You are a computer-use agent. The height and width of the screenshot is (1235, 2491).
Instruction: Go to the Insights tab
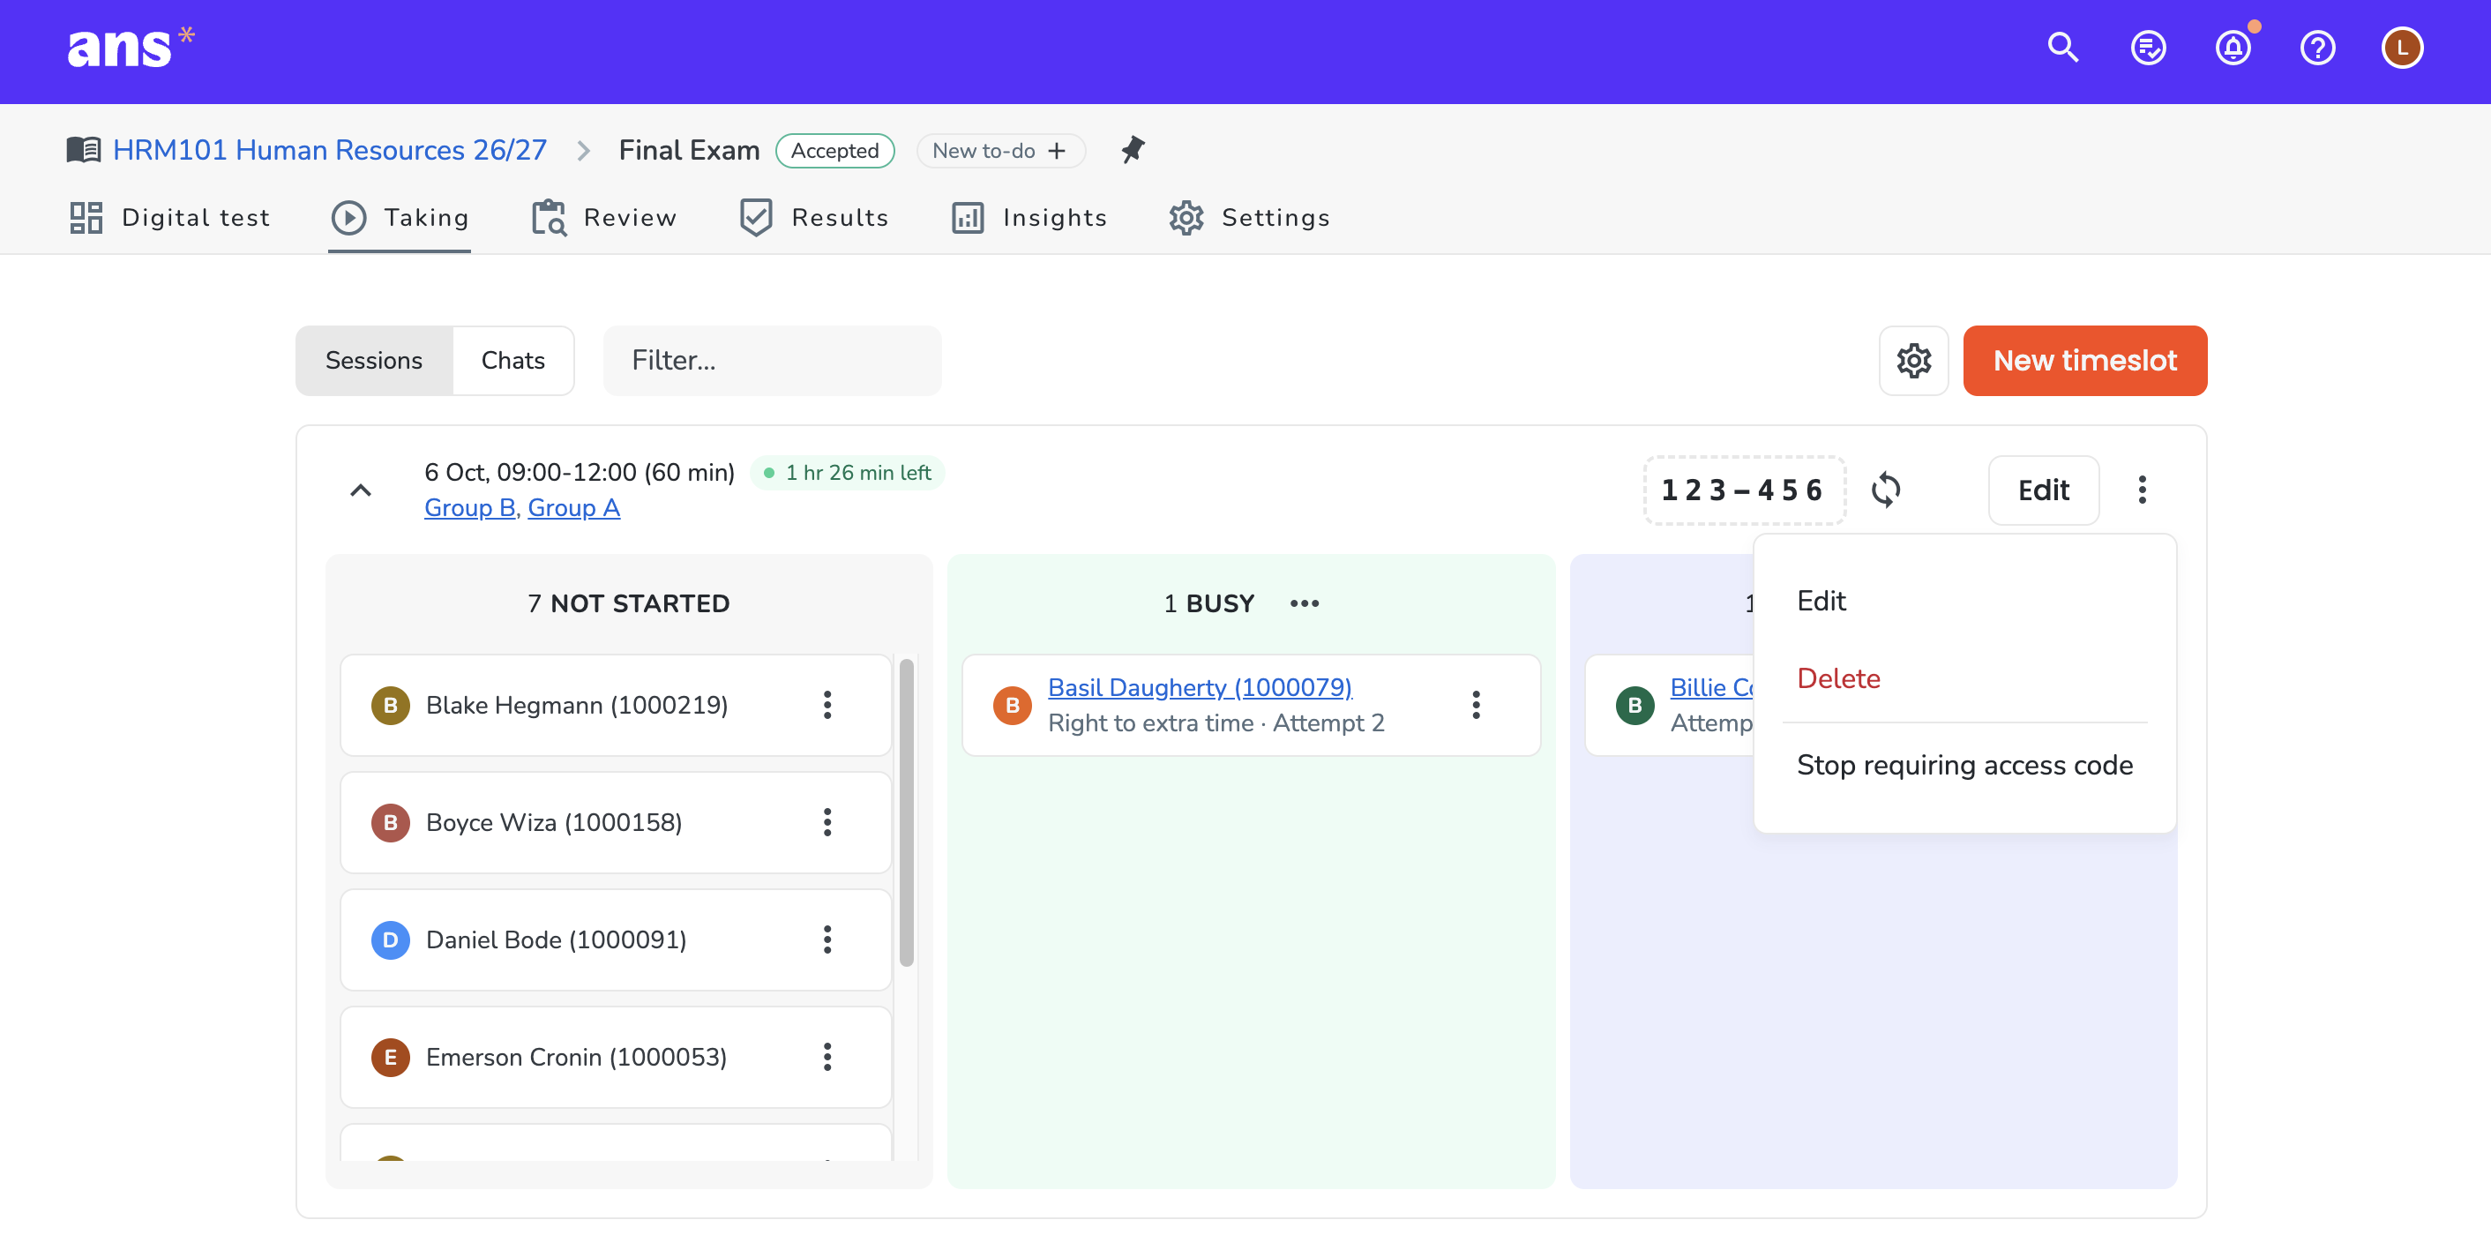pos(1029,218)
